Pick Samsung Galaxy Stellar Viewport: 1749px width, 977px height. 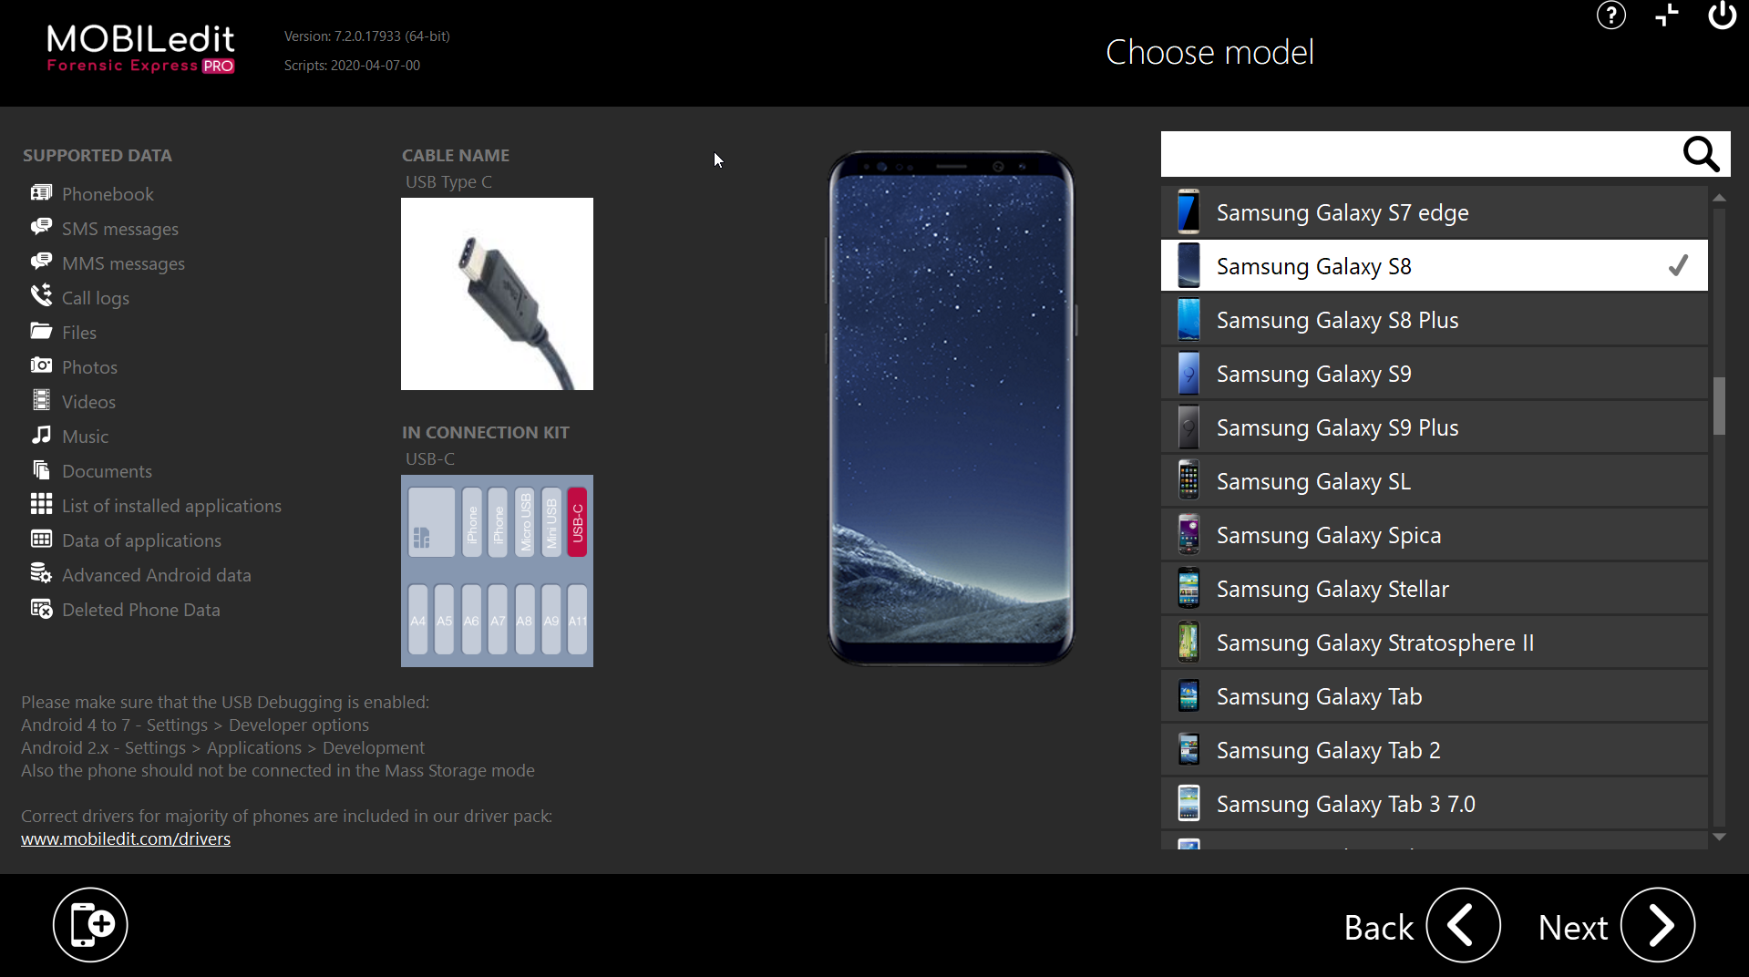(1434, 589)
